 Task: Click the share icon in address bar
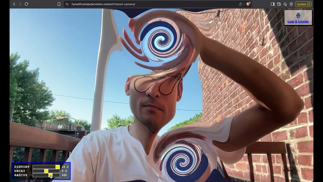click(240, 4)
